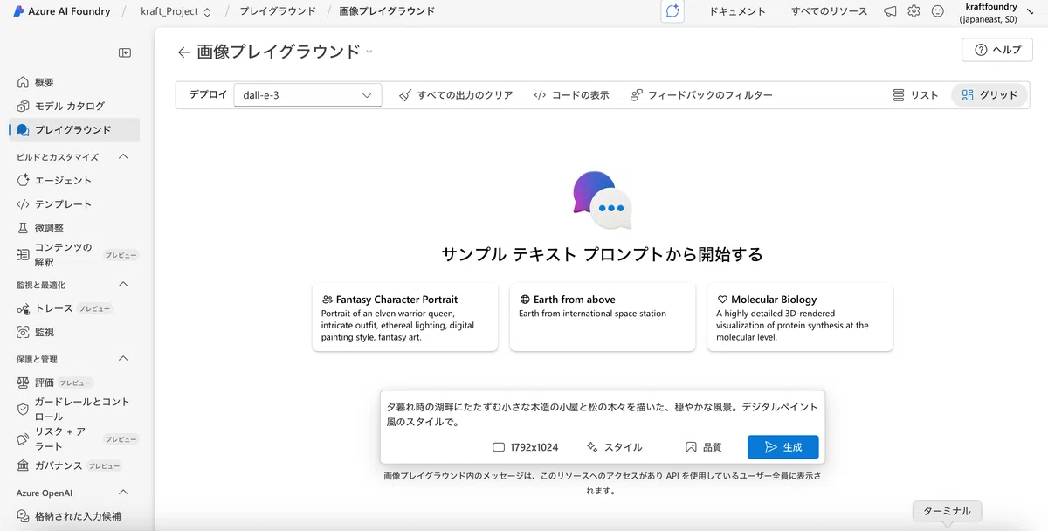Click the エージェント icon in sidebar
Image resolution: width=1048 pixels, height=531 pixels.
[24, 180]
